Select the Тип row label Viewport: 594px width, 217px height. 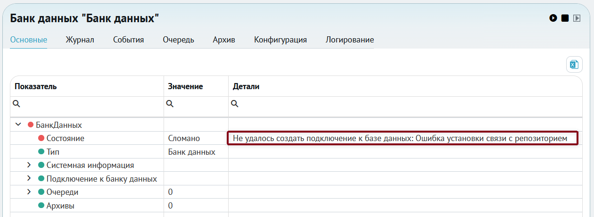(x=53, y=152)
